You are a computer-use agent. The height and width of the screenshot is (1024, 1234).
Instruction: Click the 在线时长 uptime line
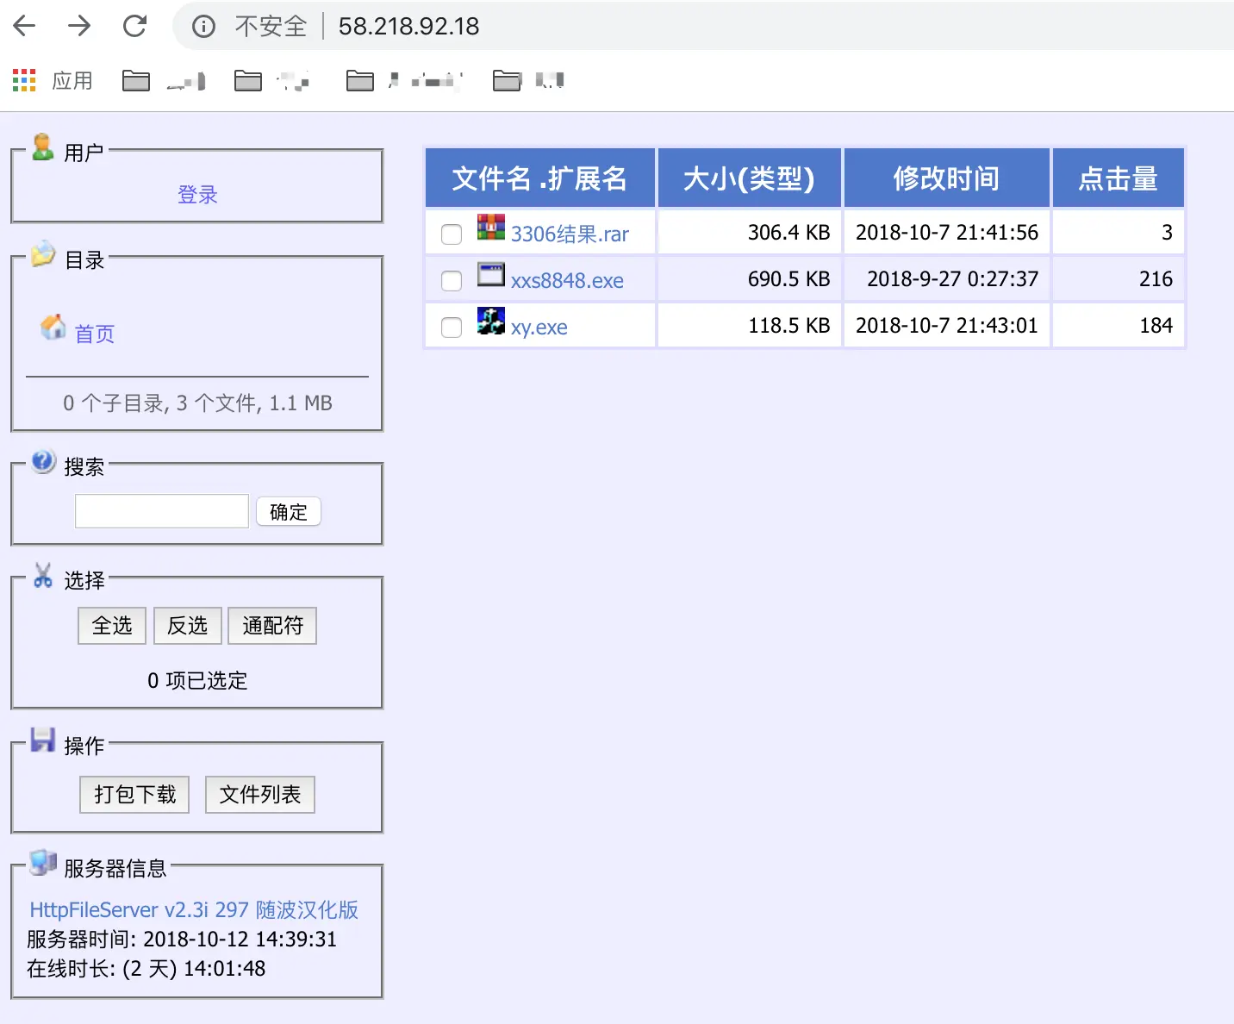(146, 969)
